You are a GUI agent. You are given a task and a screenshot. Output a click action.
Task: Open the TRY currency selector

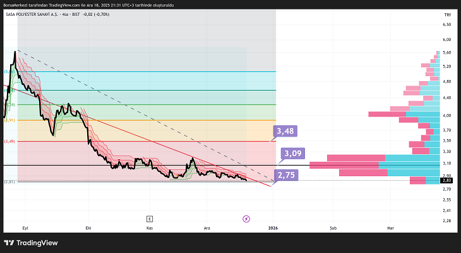pyautogui.click(x=447, y=14)
